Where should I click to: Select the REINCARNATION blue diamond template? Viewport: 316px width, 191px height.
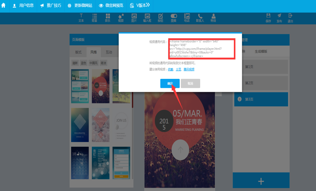tap(80, 125)
